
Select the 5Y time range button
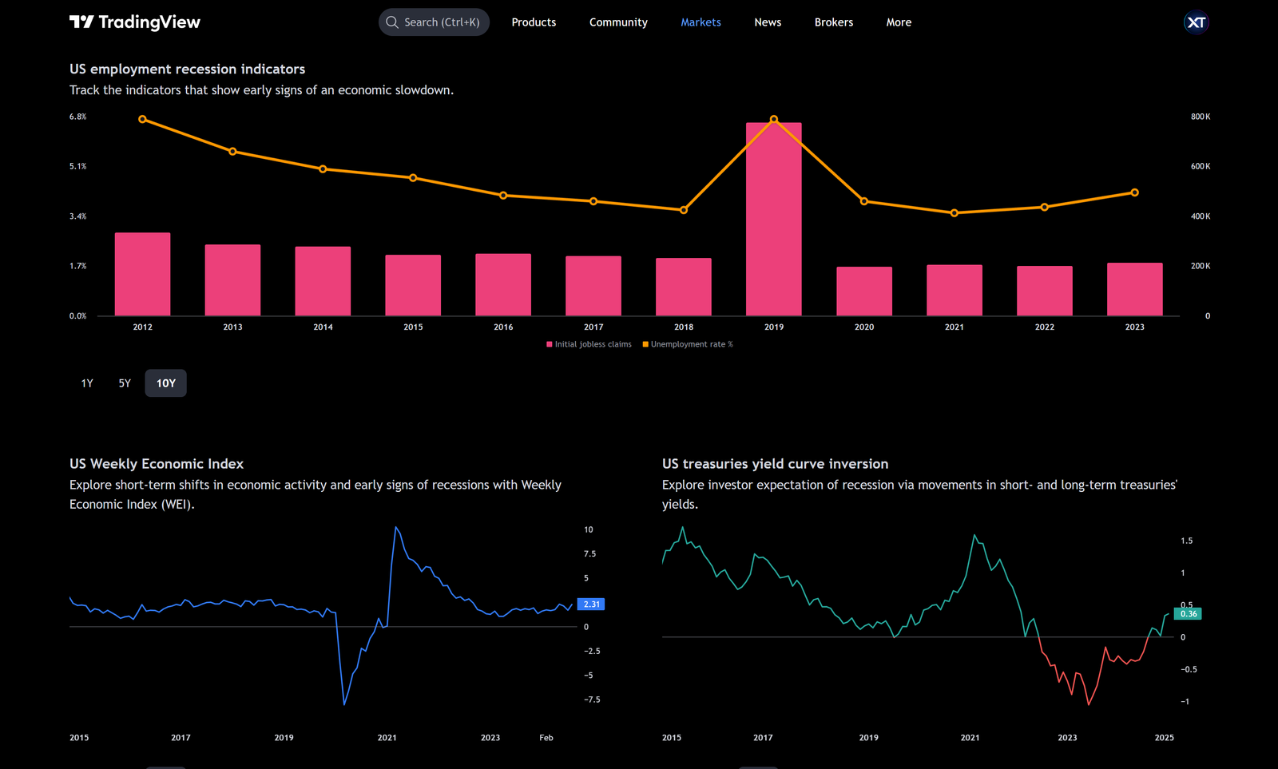click(x=125, y=383)
